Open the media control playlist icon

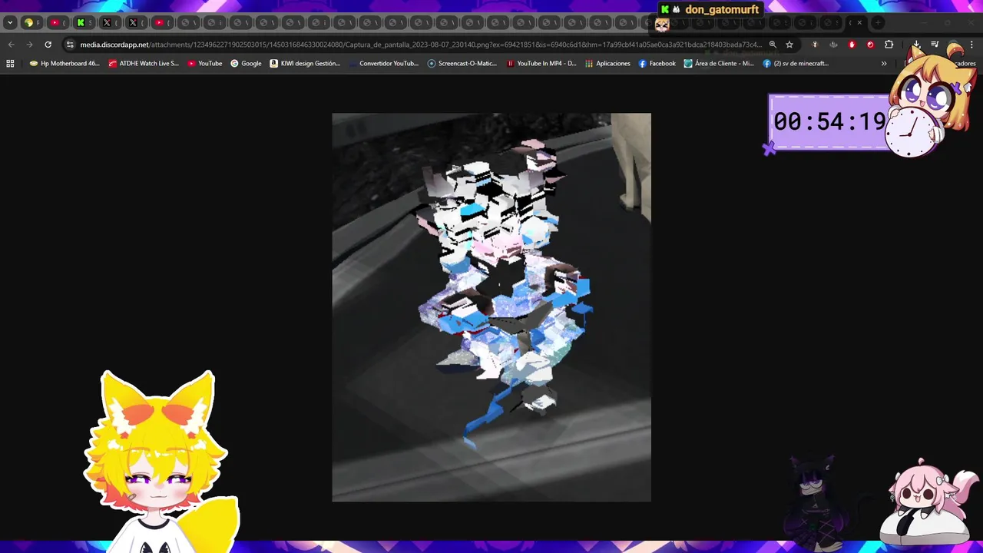click(x=935, y=45)
